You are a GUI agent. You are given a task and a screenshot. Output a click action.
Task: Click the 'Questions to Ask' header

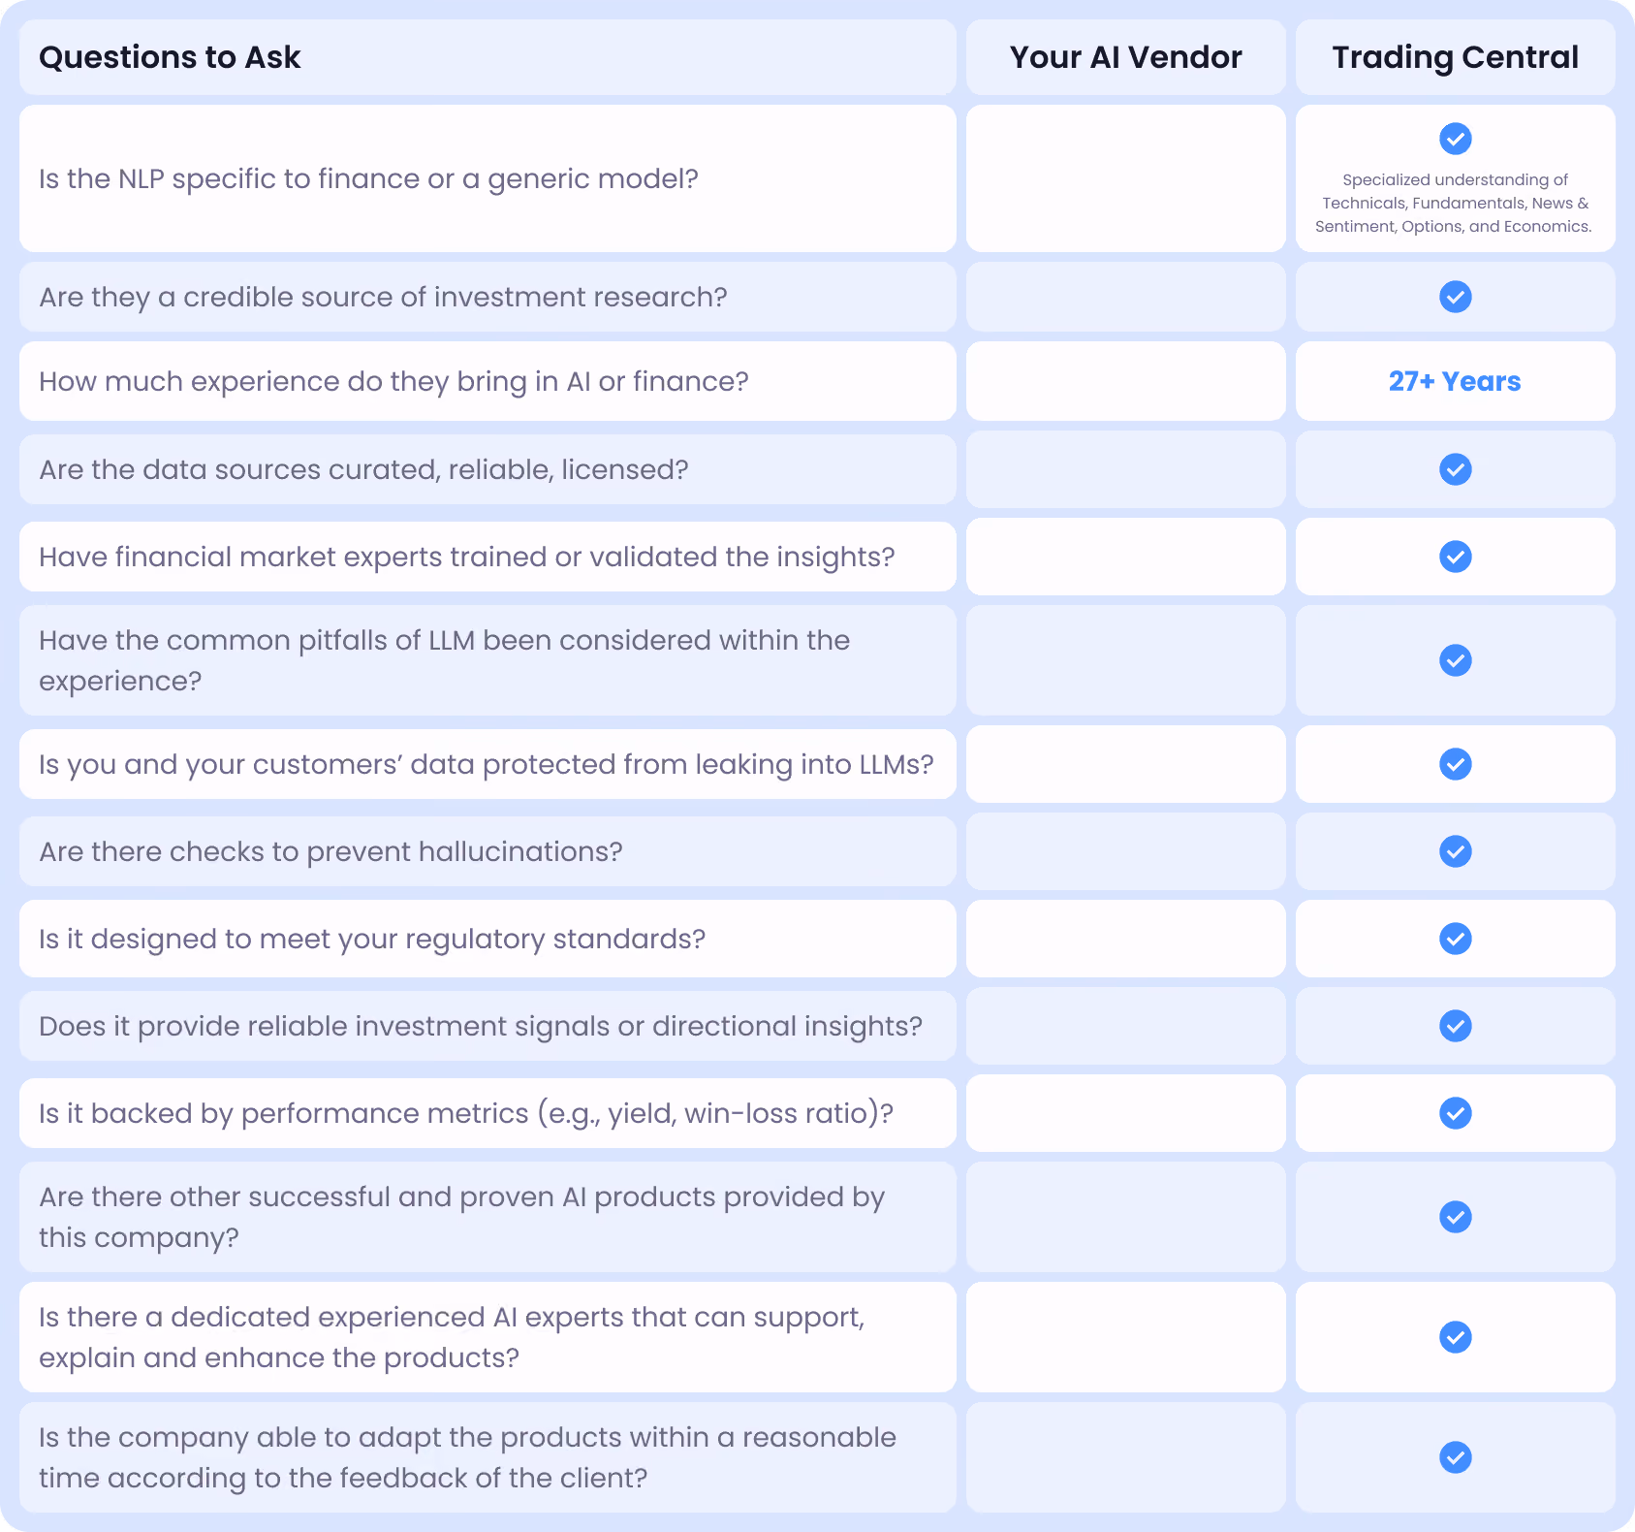(x=170, y=57)
